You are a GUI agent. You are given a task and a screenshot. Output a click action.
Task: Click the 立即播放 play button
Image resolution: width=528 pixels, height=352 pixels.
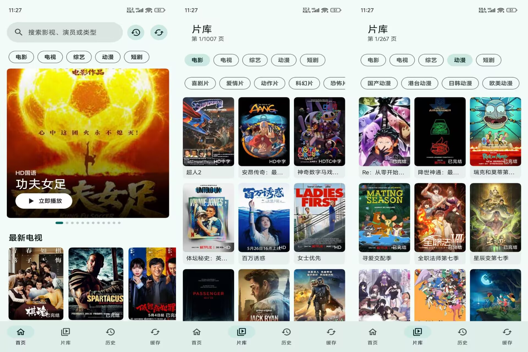[44, 201]
